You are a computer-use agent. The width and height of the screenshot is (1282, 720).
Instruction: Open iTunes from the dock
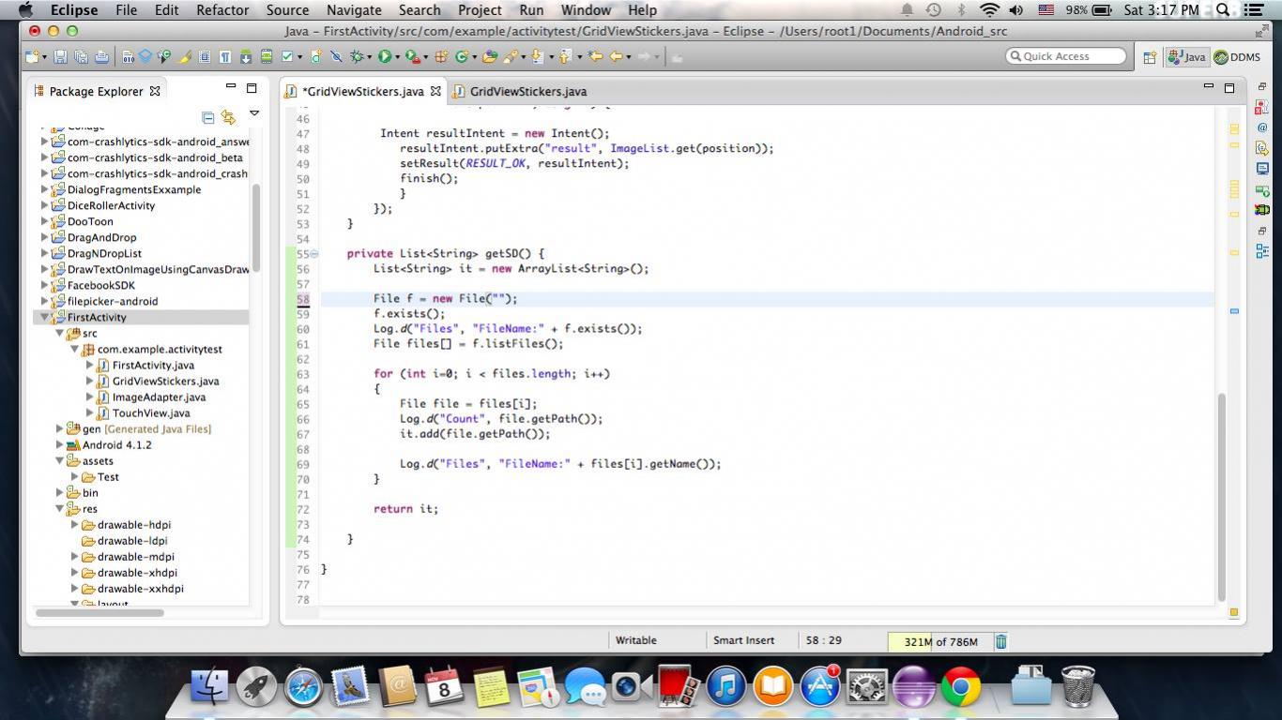point(725,687)
